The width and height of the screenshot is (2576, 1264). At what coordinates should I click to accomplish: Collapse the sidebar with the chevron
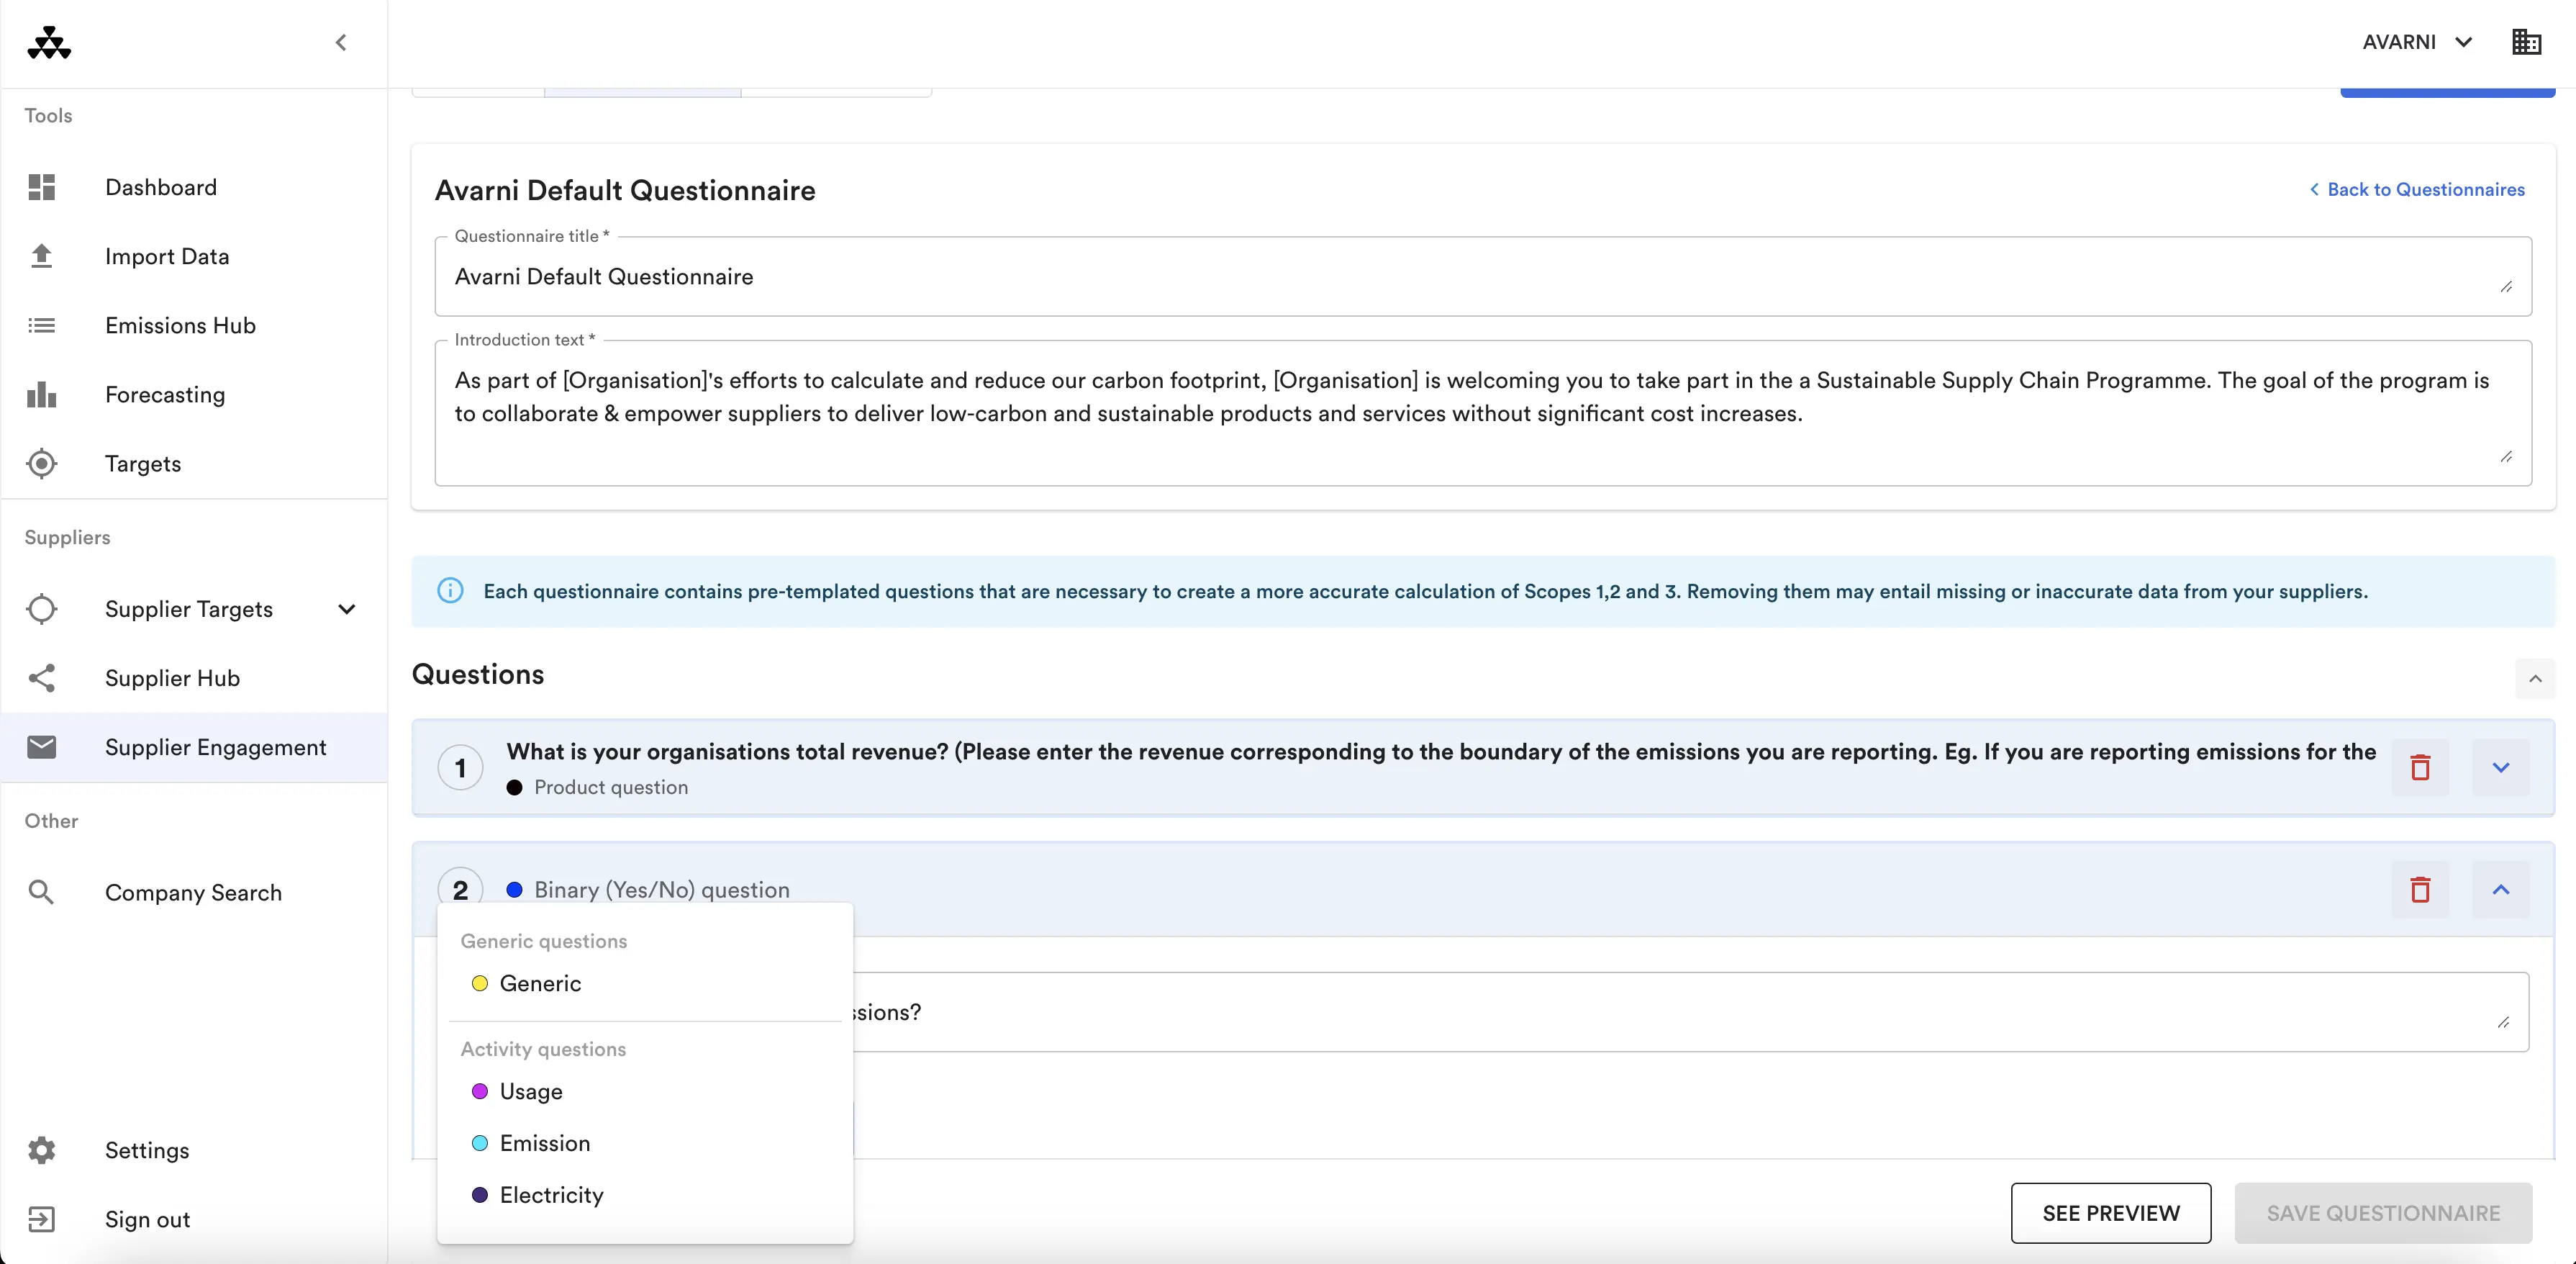(x=341, y=42)
